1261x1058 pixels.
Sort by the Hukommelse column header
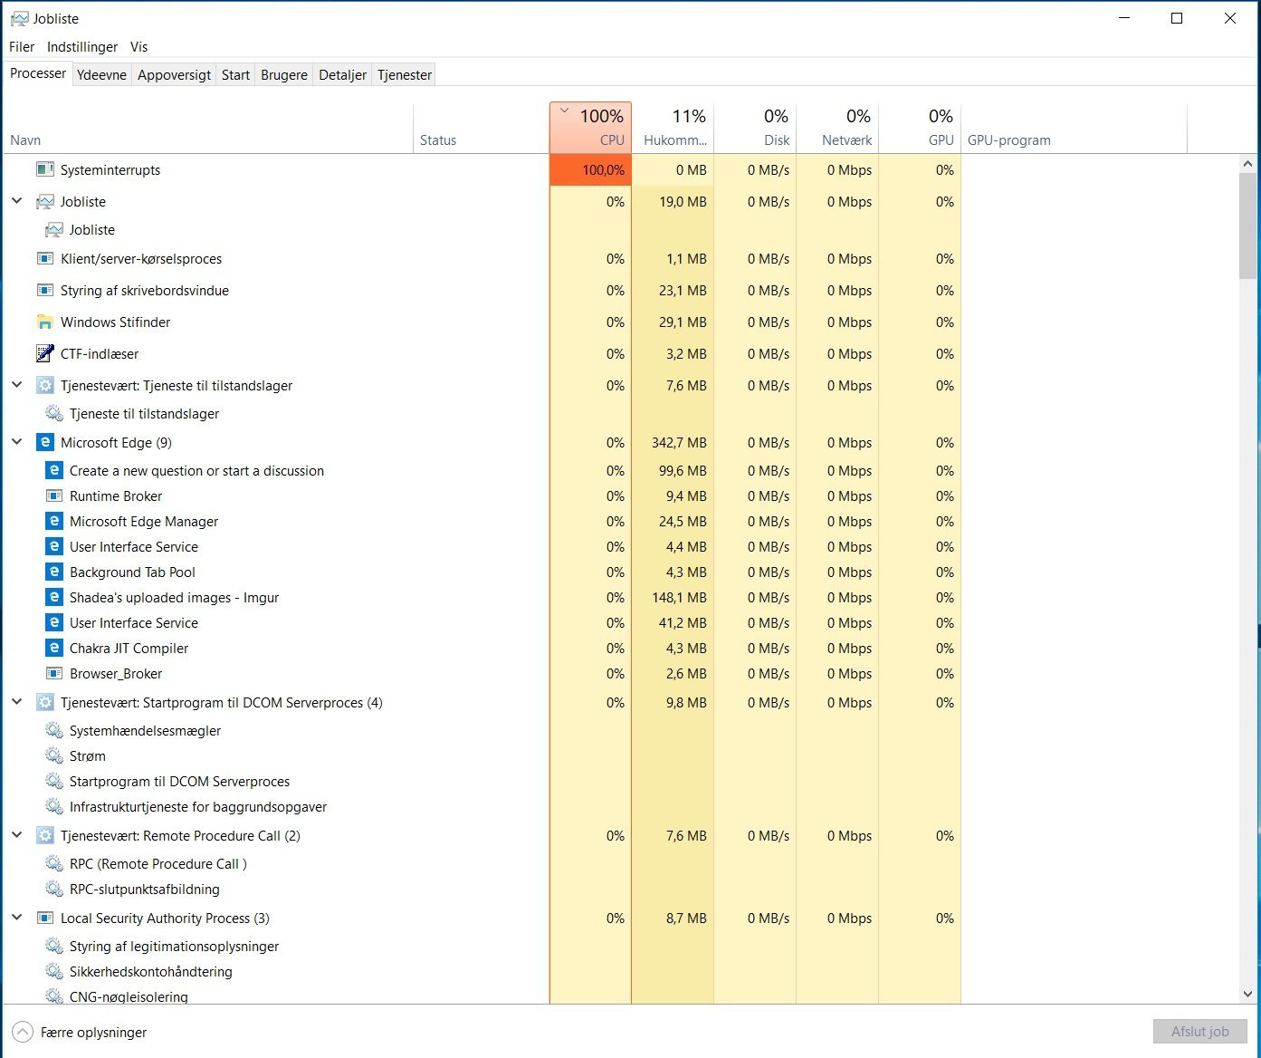[x=673, y=128]
